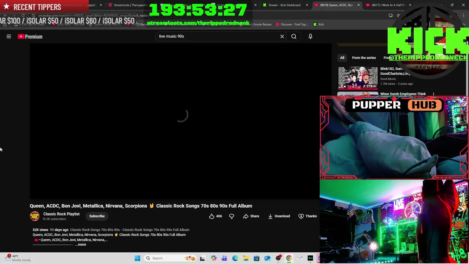This screenshot has width=469, height=264.
Task: Click the taskbar Search box
Action: [x=170, y=258]
